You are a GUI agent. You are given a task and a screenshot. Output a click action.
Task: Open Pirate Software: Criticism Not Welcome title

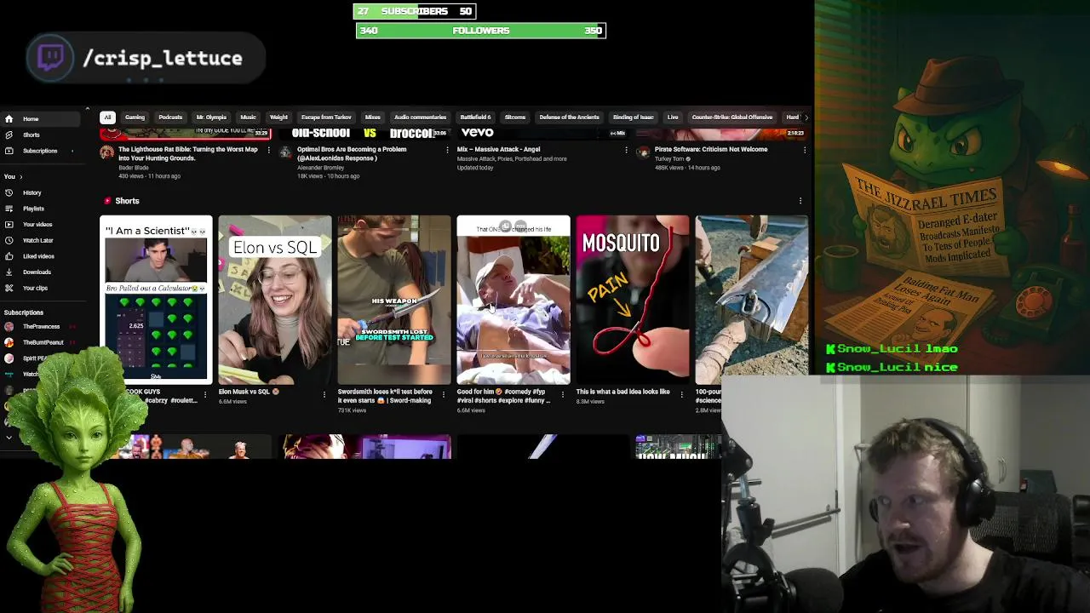point(711,149)
